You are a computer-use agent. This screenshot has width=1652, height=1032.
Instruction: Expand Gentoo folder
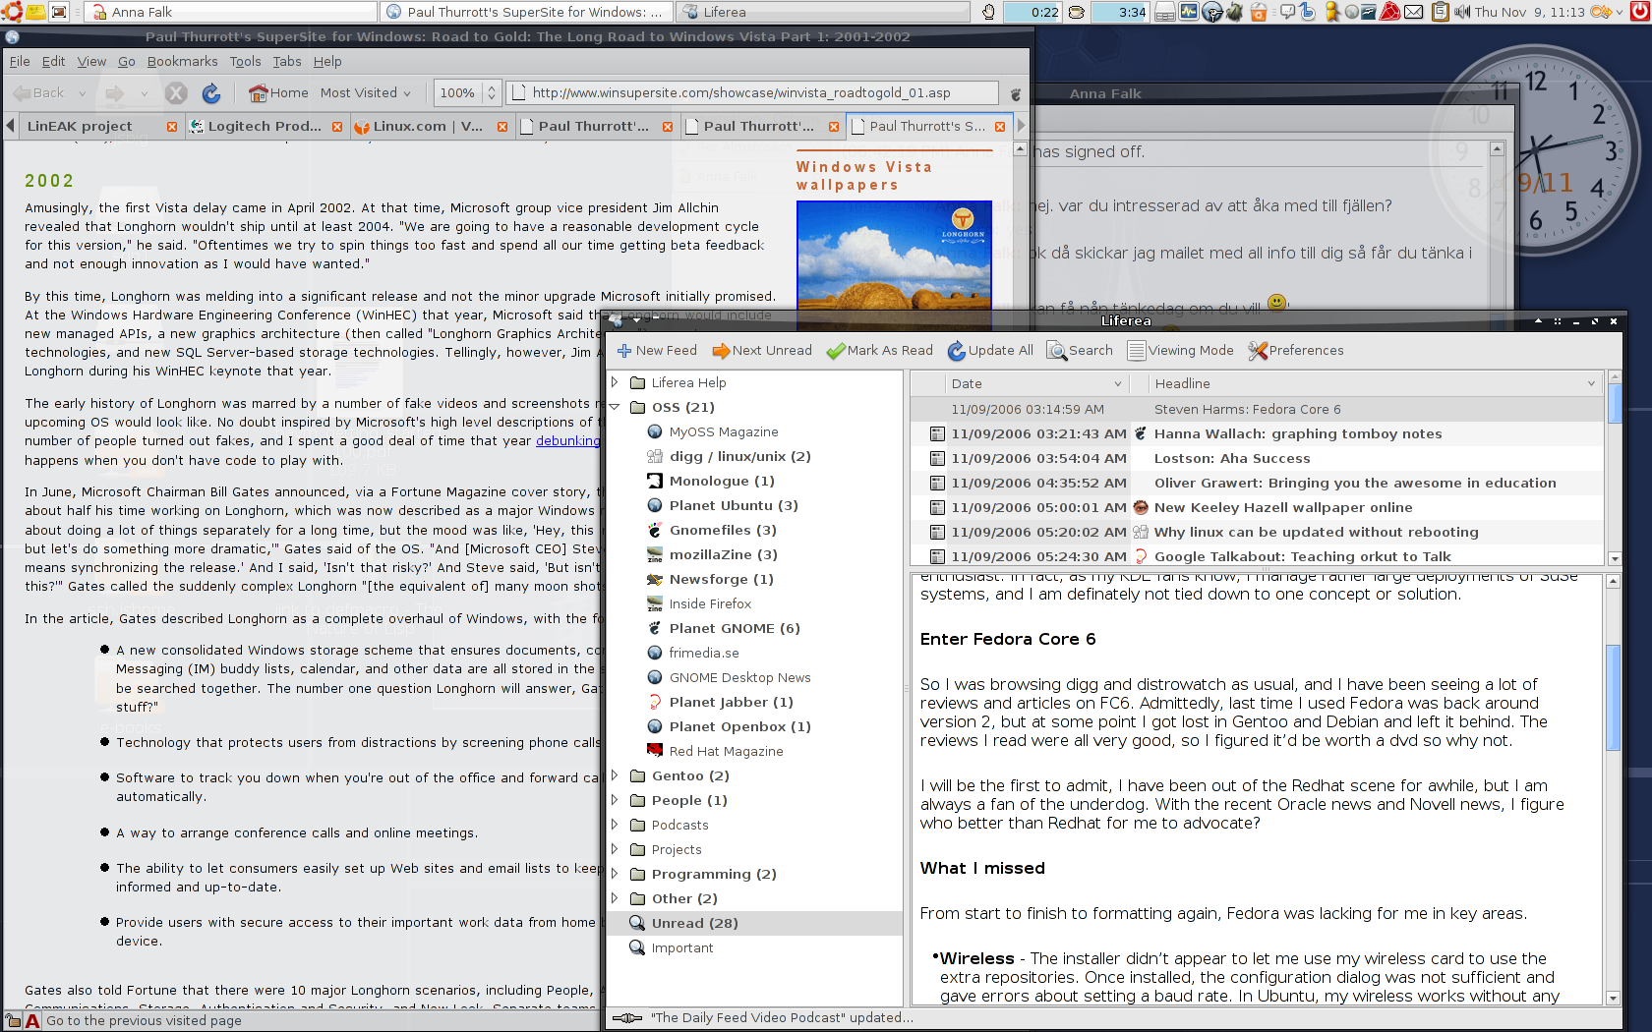615,775
